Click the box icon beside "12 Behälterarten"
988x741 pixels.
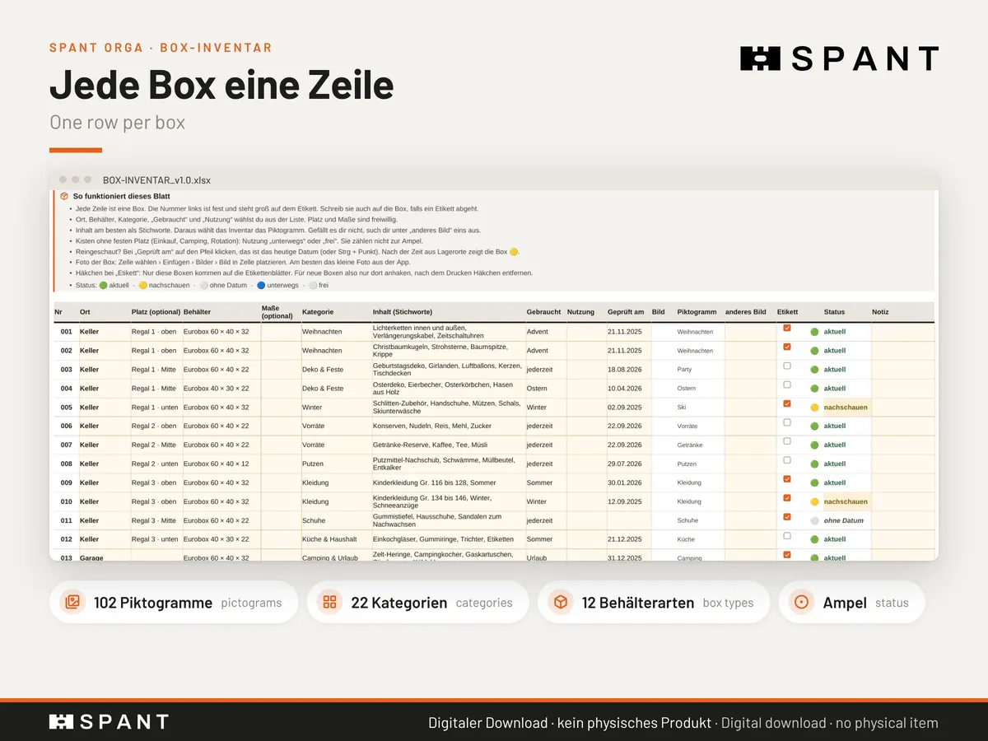560,603
